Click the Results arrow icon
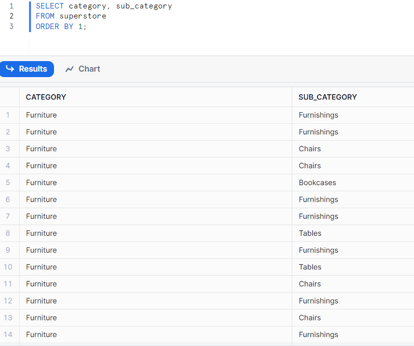This screenshot has width=414, height=346. (10, 69)
